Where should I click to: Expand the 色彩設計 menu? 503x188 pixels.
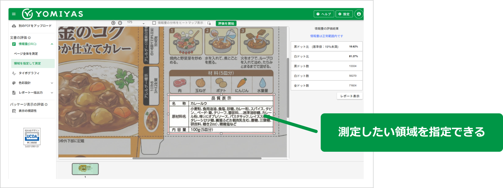point(52,83)
